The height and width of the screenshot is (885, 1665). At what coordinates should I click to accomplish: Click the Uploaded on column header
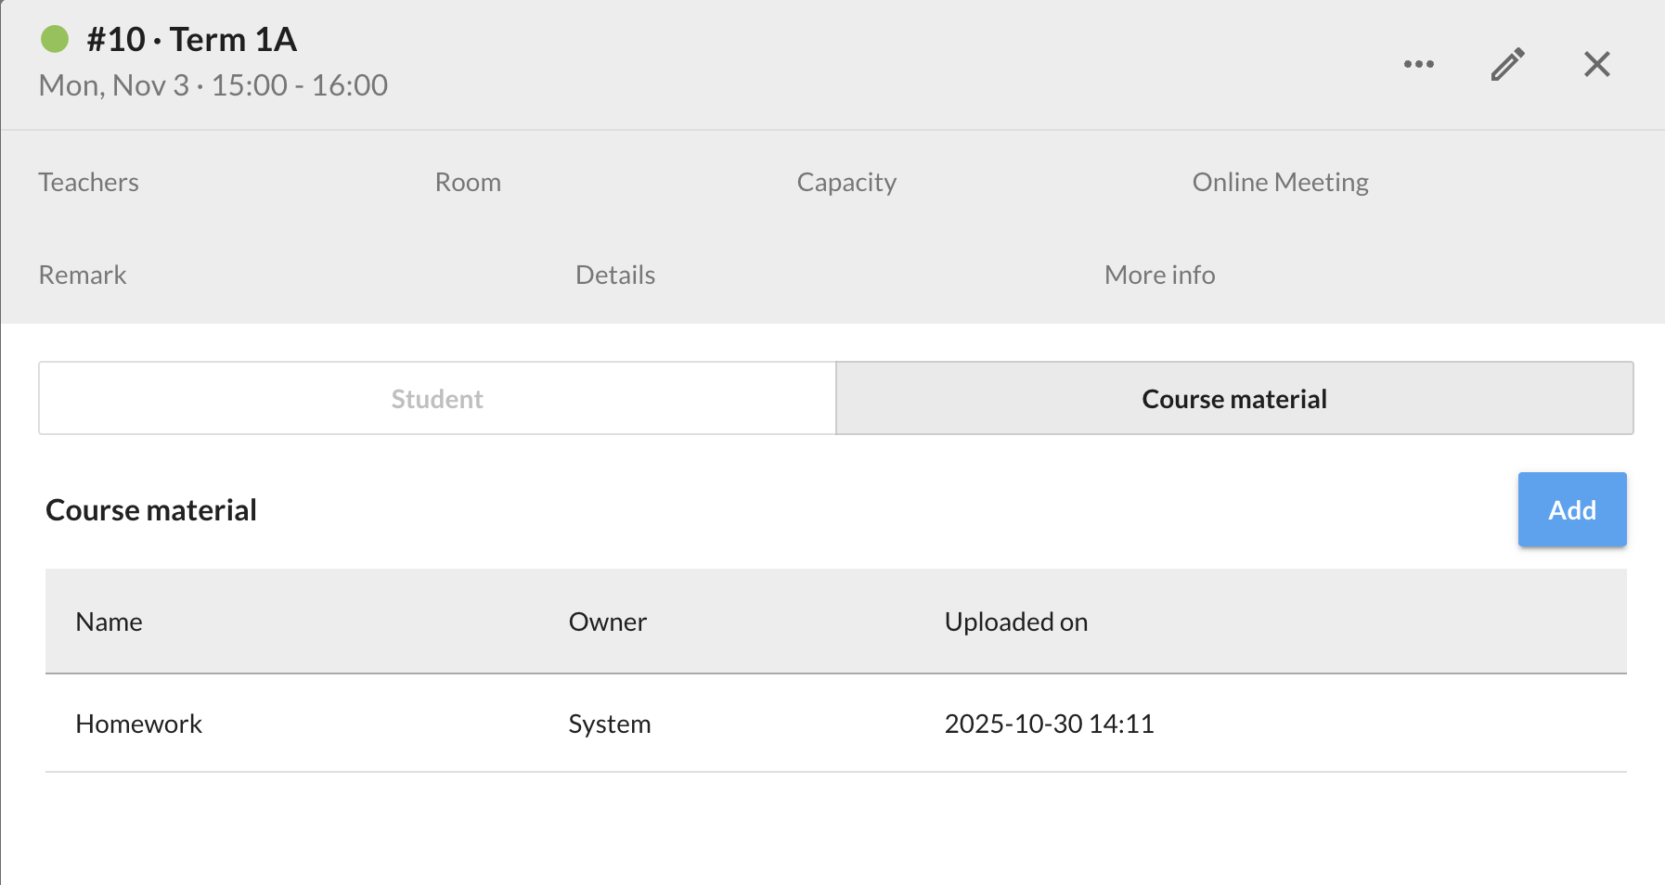coord(1015,622)
